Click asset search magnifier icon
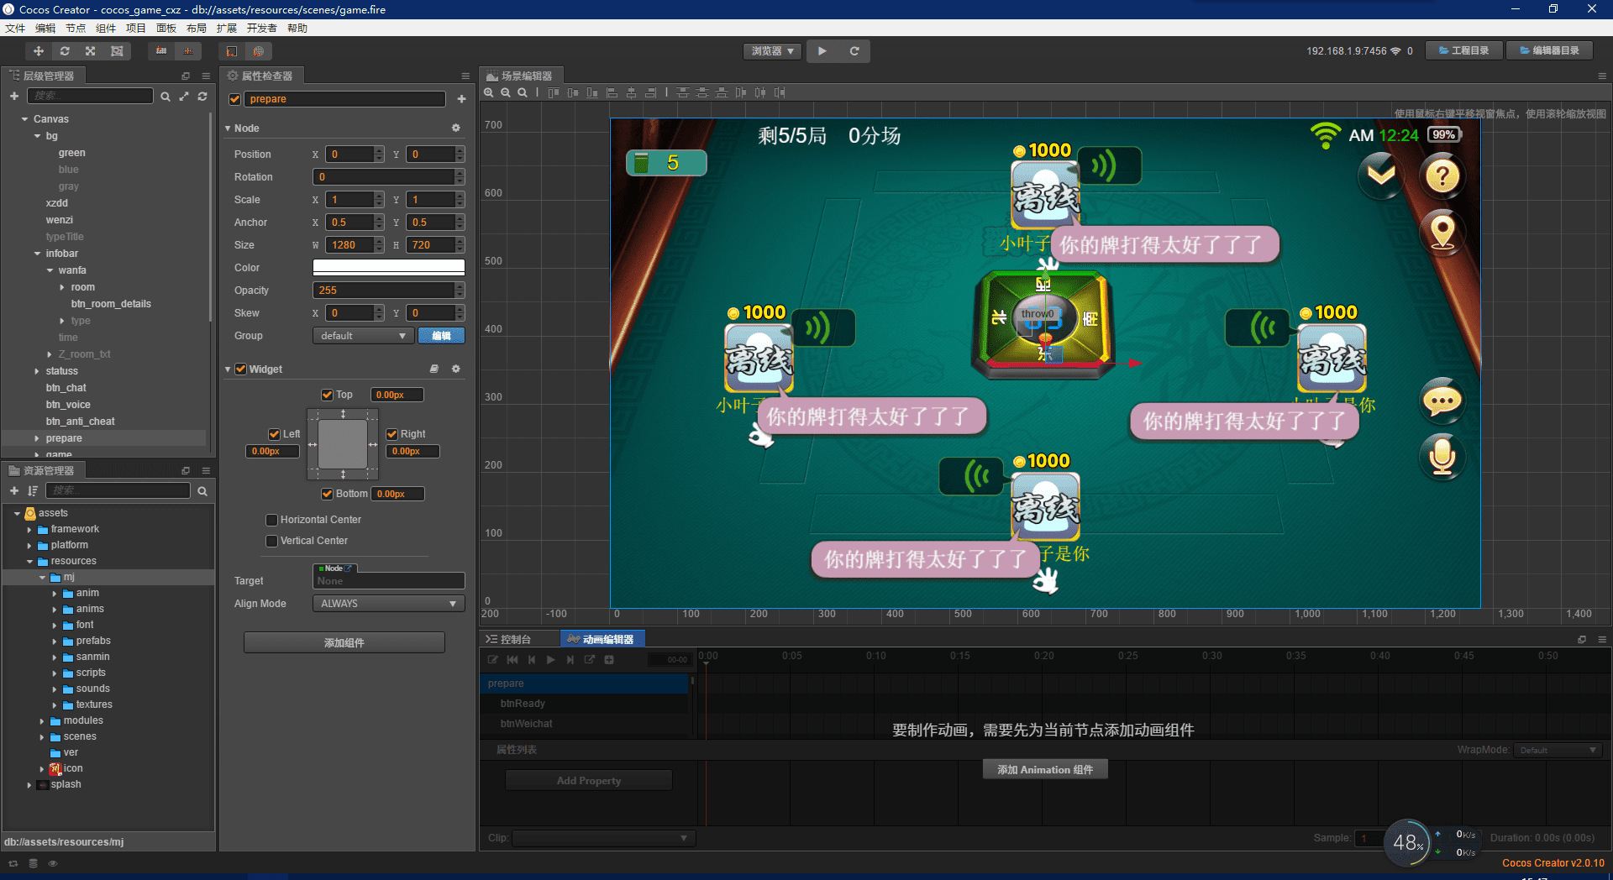1613x880 pixels. [x=202, y=491]
